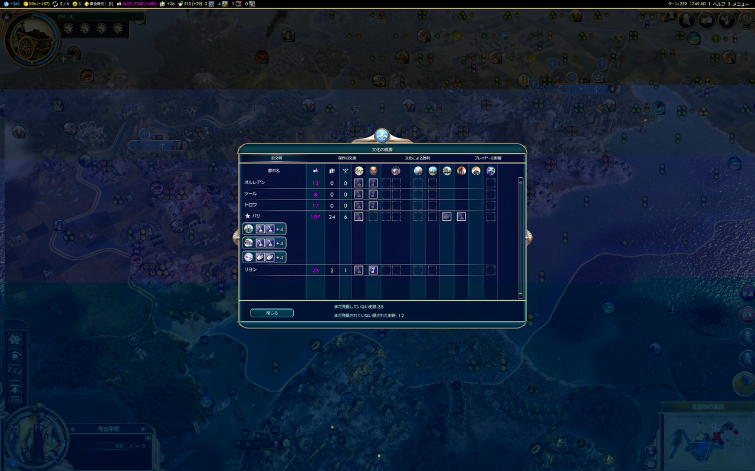The image size is (755, 471).
Task: Click the happiness smiley icon in top bar
Action: [x=75, y=4]
